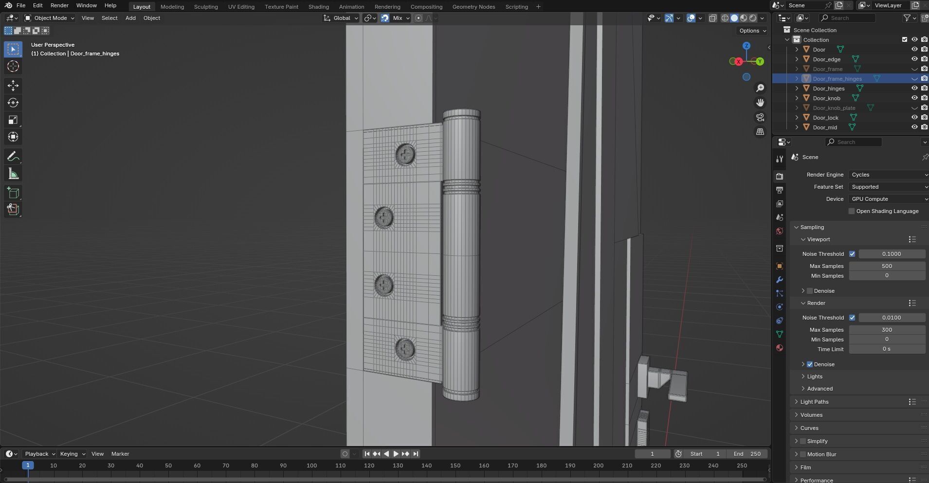Click the outliner Search field

tap(847, 18)
